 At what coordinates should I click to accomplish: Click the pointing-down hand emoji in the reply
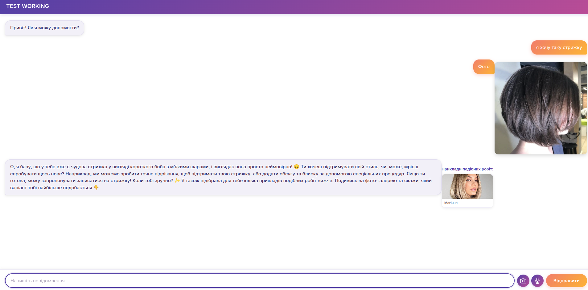coord(96,188)
